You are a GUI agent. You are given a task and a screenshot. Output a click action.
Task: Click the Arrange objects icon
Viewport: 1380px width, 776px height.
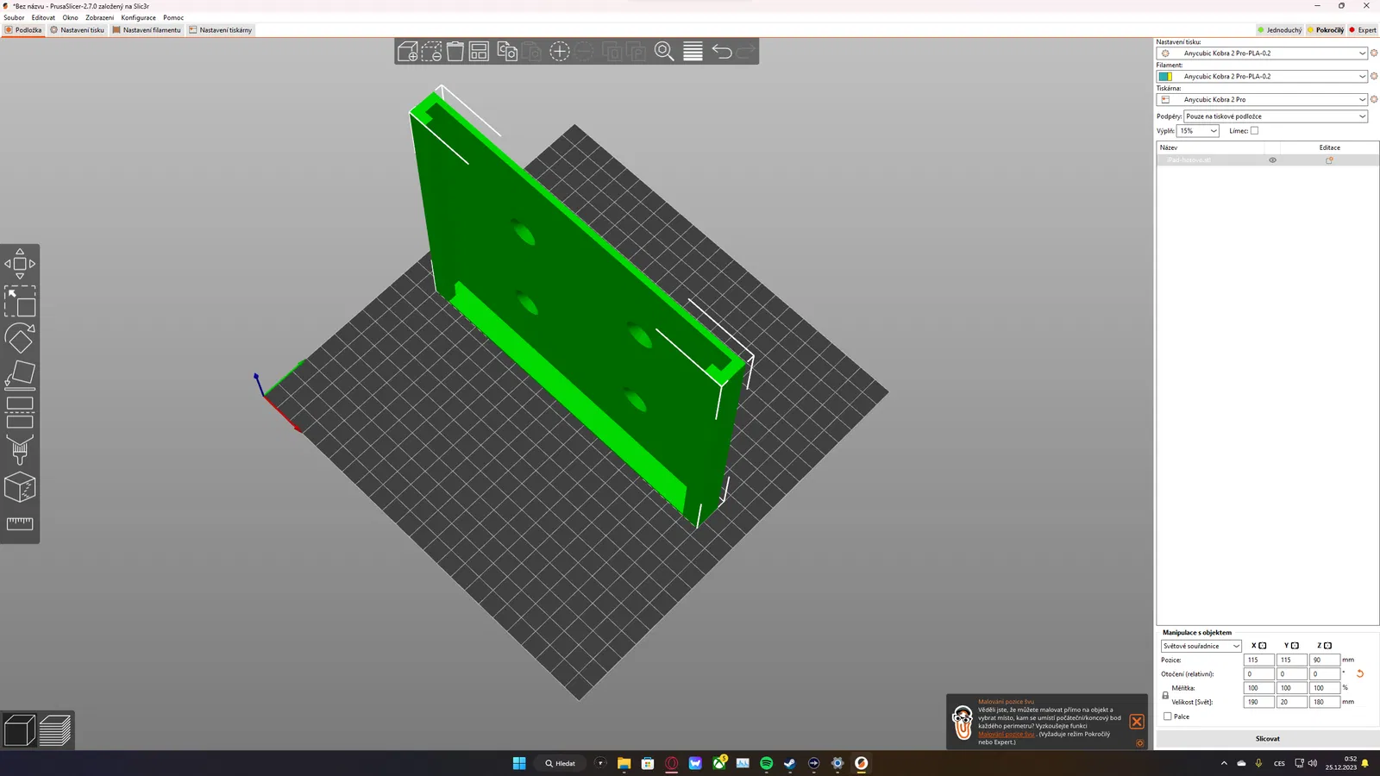coord(479,52)
